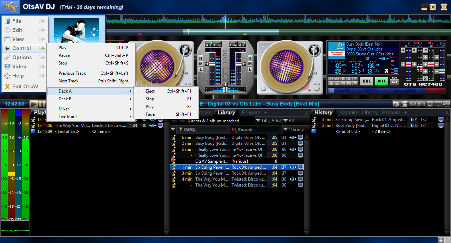Viewport: 451px width, 243px height.
Task: Click the A2 button on Deck B
Action: point(337,79)
